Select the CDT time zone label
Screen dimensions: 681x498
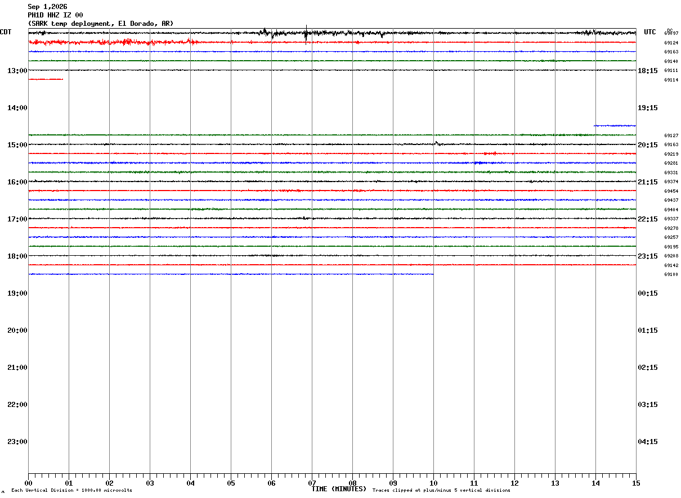coord(6,32)
